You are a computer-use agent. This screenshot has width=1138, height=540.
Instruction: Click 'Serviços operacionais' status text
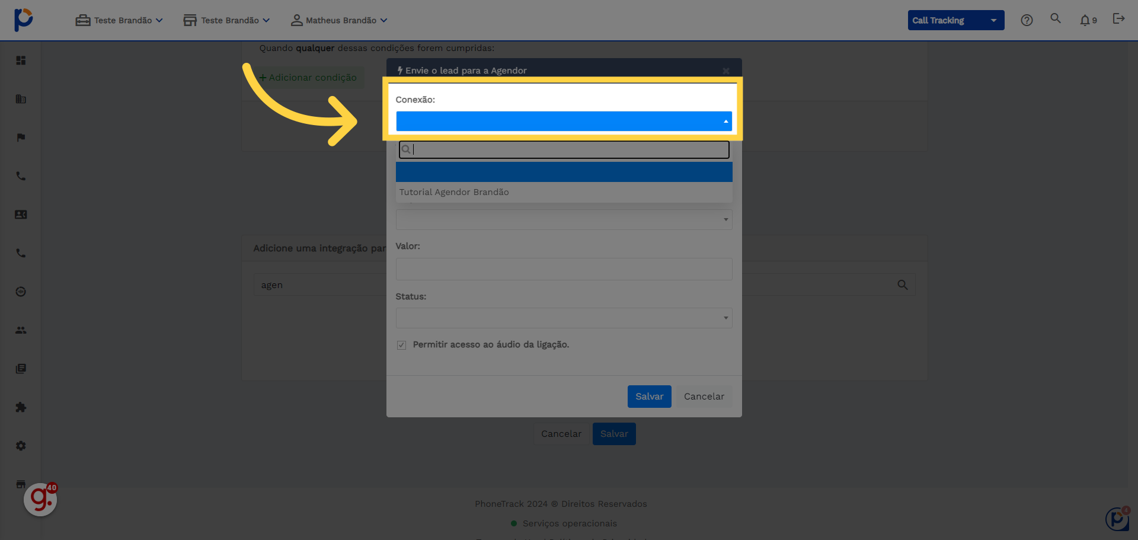[x=570, y=523]
